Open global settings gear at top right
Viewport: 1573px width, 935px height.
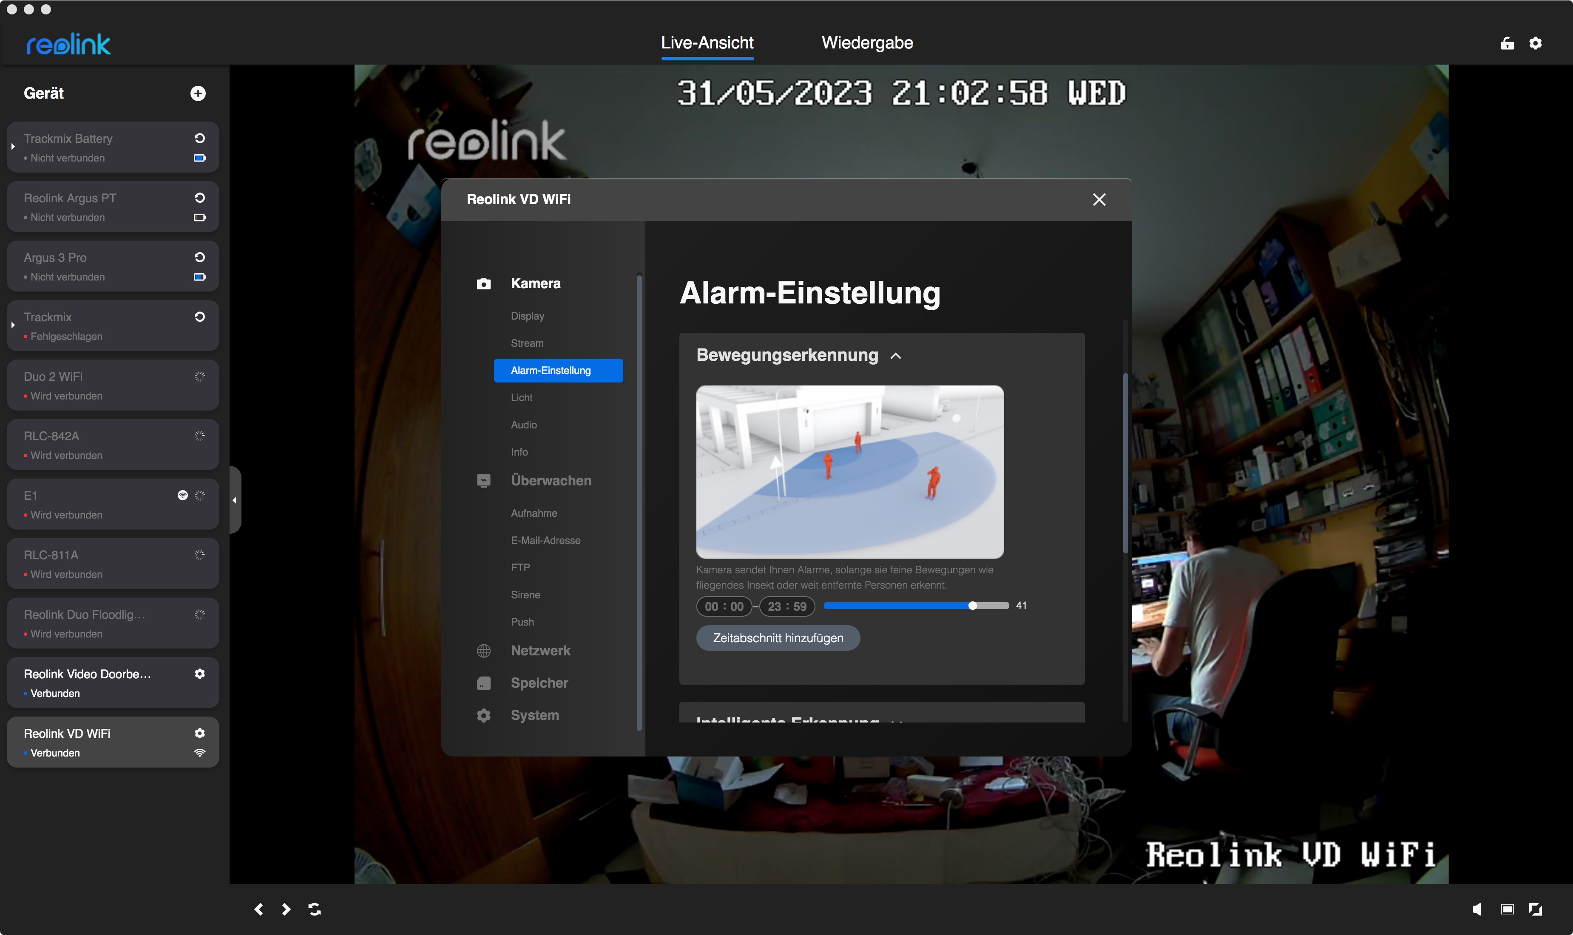tap(1536, 43)
